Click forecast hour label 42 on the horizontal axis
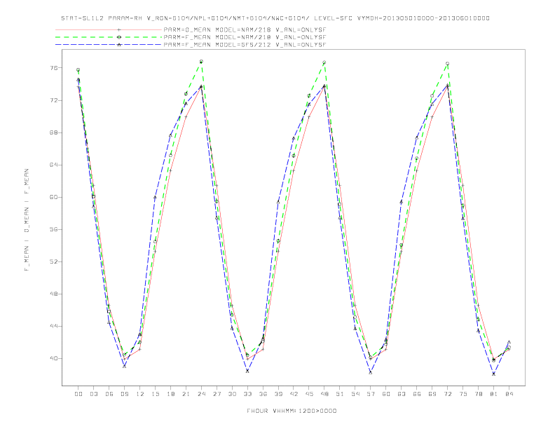The width and height of the screenshot is (555, 429). click(294, 394)
